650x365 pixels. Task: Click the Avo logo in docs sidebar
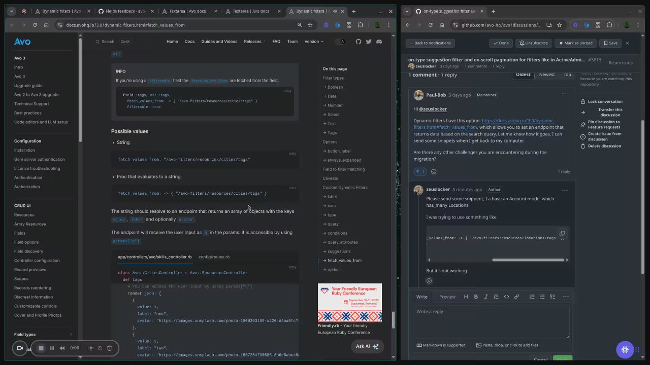(x=22, y=42)
